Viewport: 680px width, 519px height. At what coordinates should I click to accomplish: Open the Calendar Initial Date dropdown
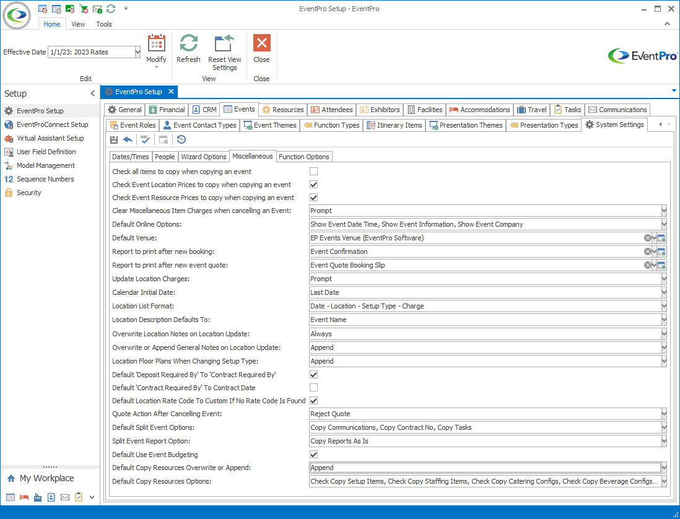click(664, 292)
